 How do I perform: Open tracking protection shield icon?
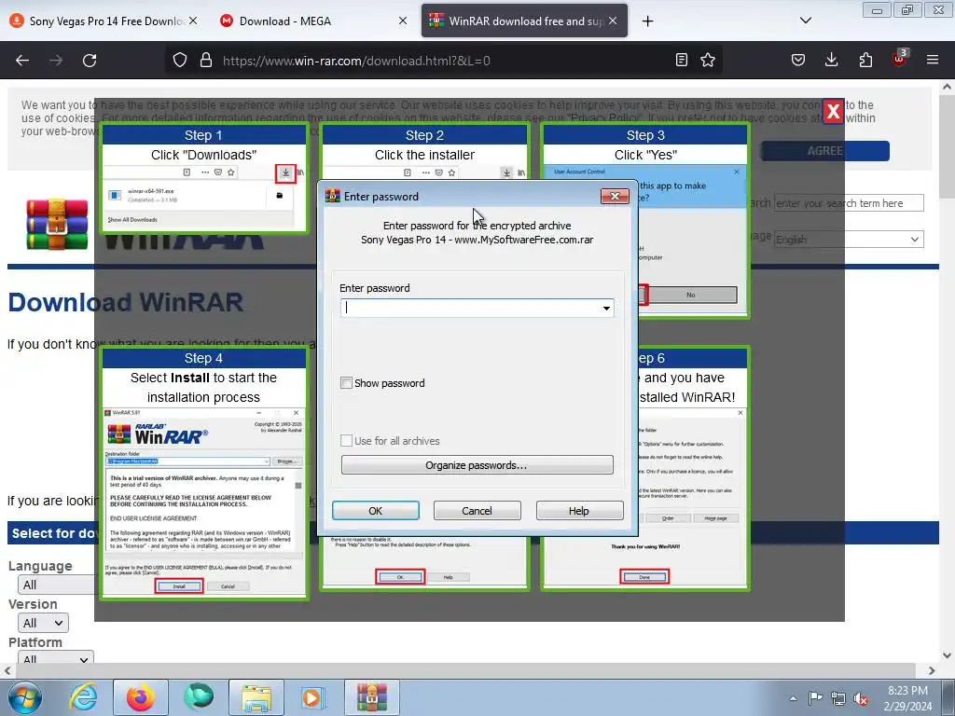[180, 61]
